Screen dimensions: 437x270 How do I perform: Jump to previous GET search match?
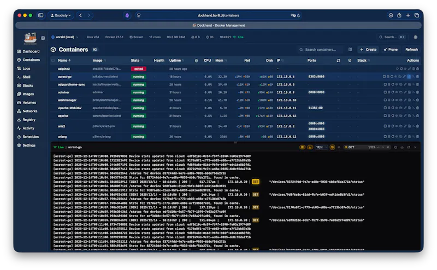378,147
